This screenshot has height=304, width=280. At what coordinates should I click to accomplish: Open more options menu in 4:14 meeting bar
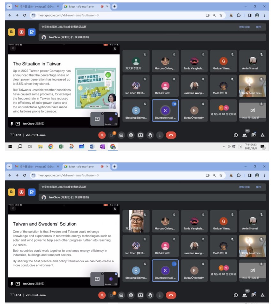160,295
